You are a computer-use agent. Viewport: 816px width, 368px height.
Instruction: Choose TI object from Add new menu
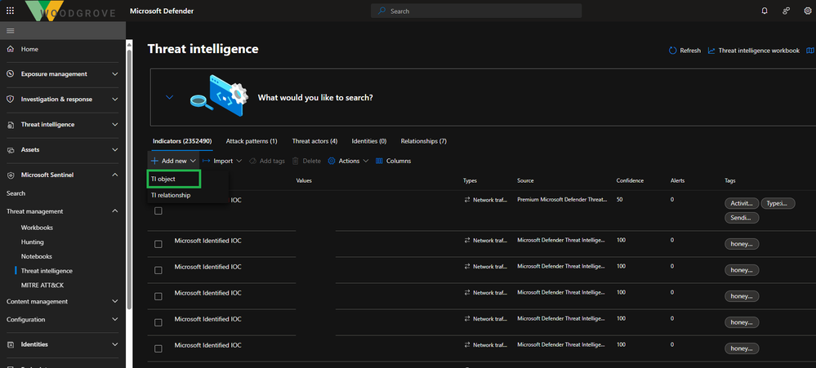[174, 179]
